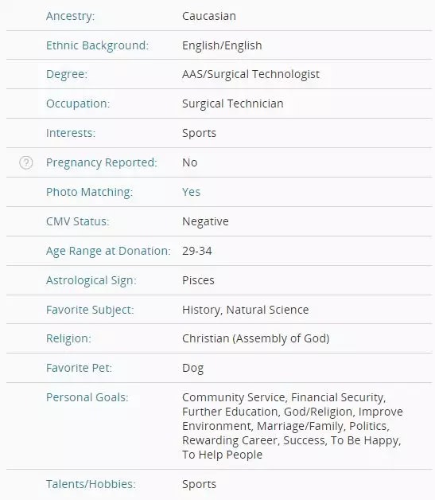The image size is (435, 500).
Task: Click the age range value 29-34
Action: point(196,251)
